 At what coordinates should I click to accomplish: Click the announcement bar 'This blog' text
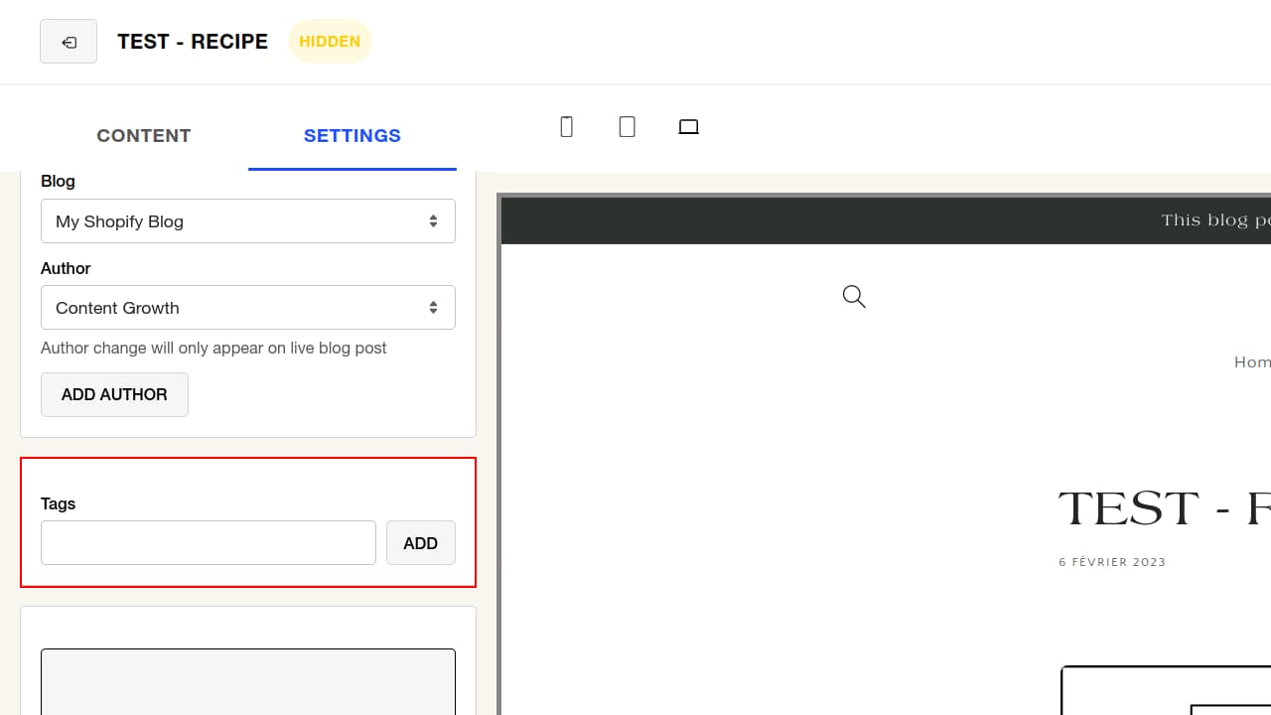coord(1215,220)
